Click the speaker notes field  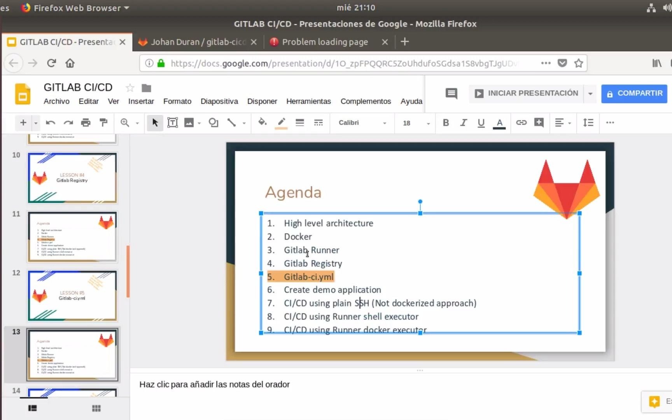tap(401, 385)
